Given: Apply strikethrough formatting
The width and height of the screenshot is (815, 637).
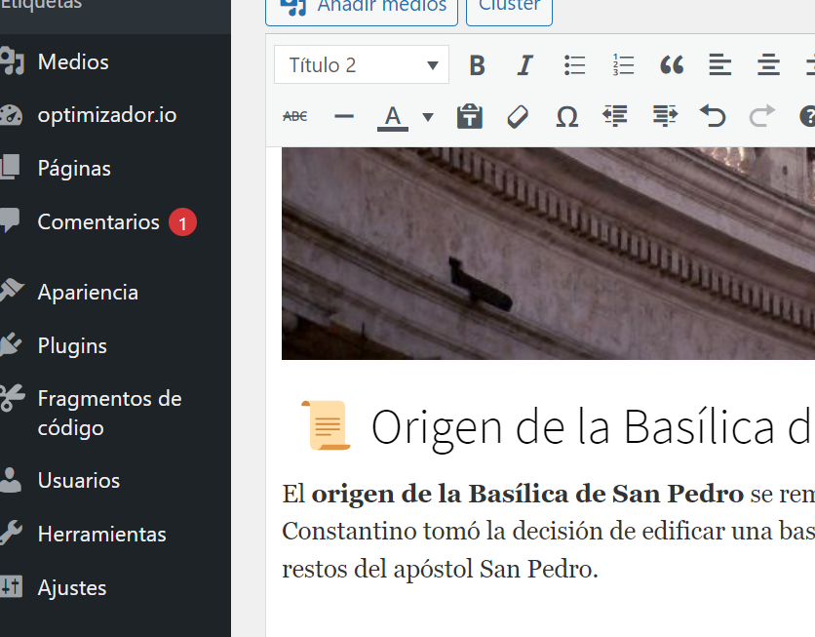Looking at the screenshot, I should pos(294,116).
